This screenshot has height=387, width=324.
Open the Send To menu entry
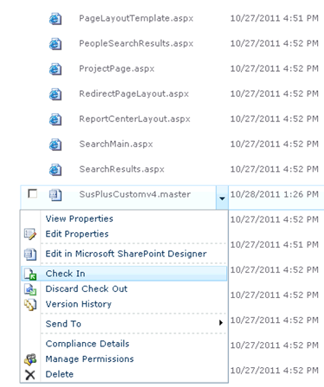(63, 324)
